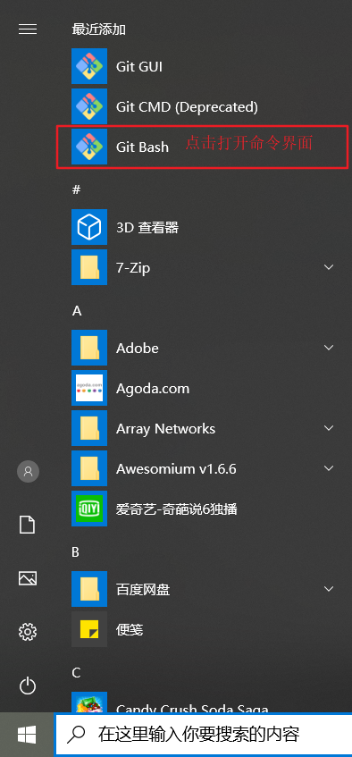Click the A letter group header
352x757 pixels.
click(x=77, y=311)
